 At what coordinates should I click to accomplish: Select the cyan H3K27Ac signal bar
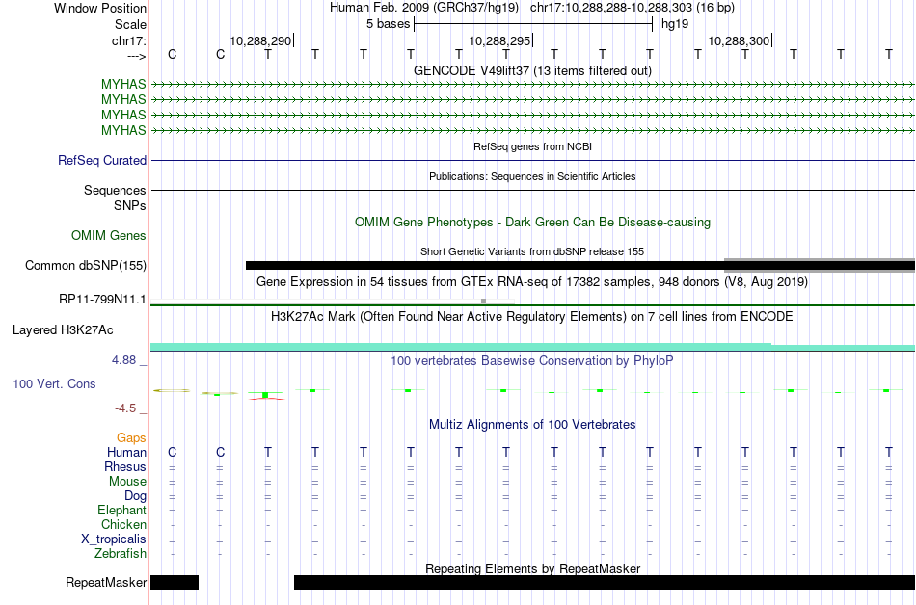click(x=532, y=347)
